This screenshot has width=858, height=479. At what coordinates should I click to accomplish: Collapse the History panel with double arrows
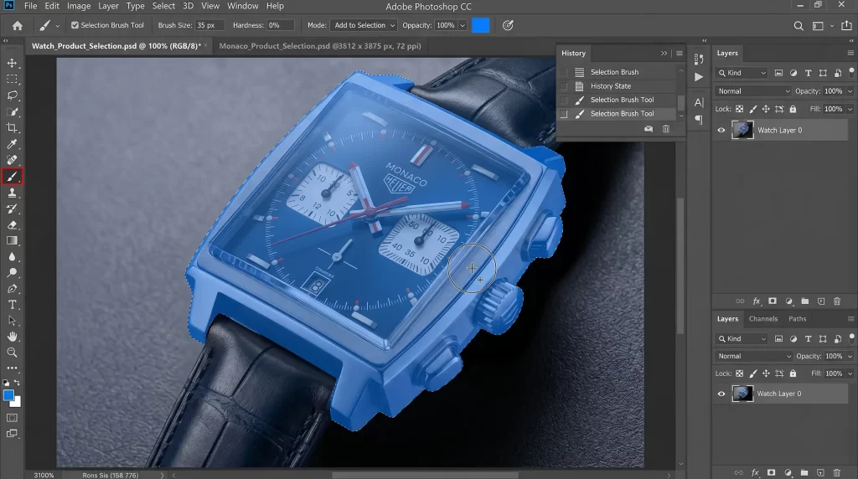pyautogui.click(x=664, y=53)
